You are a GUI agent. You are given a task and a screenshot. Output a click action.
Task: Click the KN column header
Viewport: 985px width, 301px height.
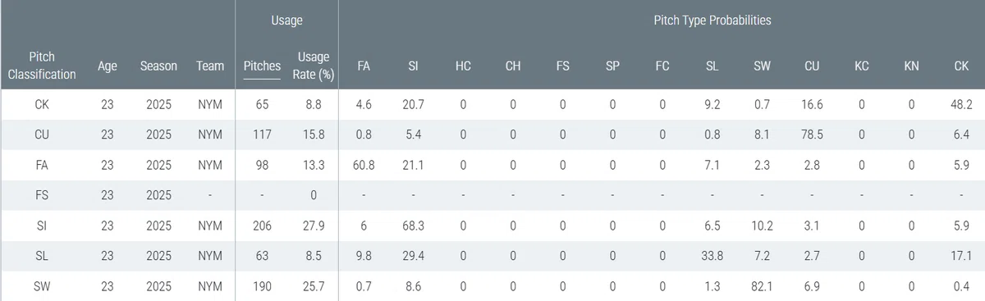[911, 66]
